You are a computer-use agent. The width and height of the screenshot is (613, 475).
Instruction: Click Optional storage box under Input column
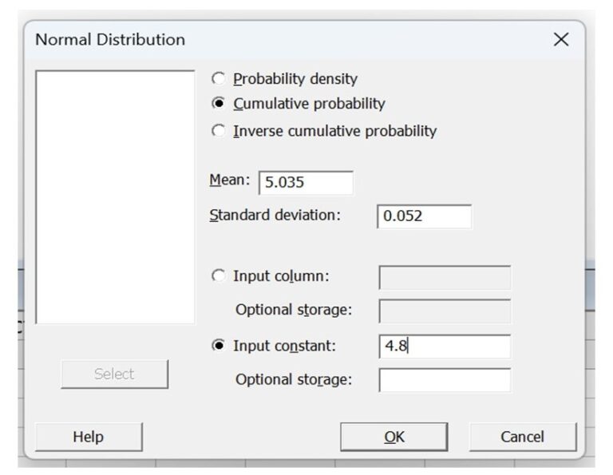tap(445, 311)
